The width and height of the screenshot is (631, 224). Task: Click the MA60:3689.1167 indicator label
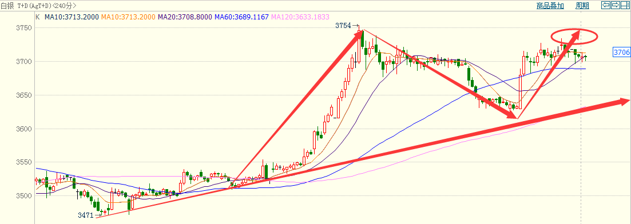pyautogui.click(x=242, y=17)
